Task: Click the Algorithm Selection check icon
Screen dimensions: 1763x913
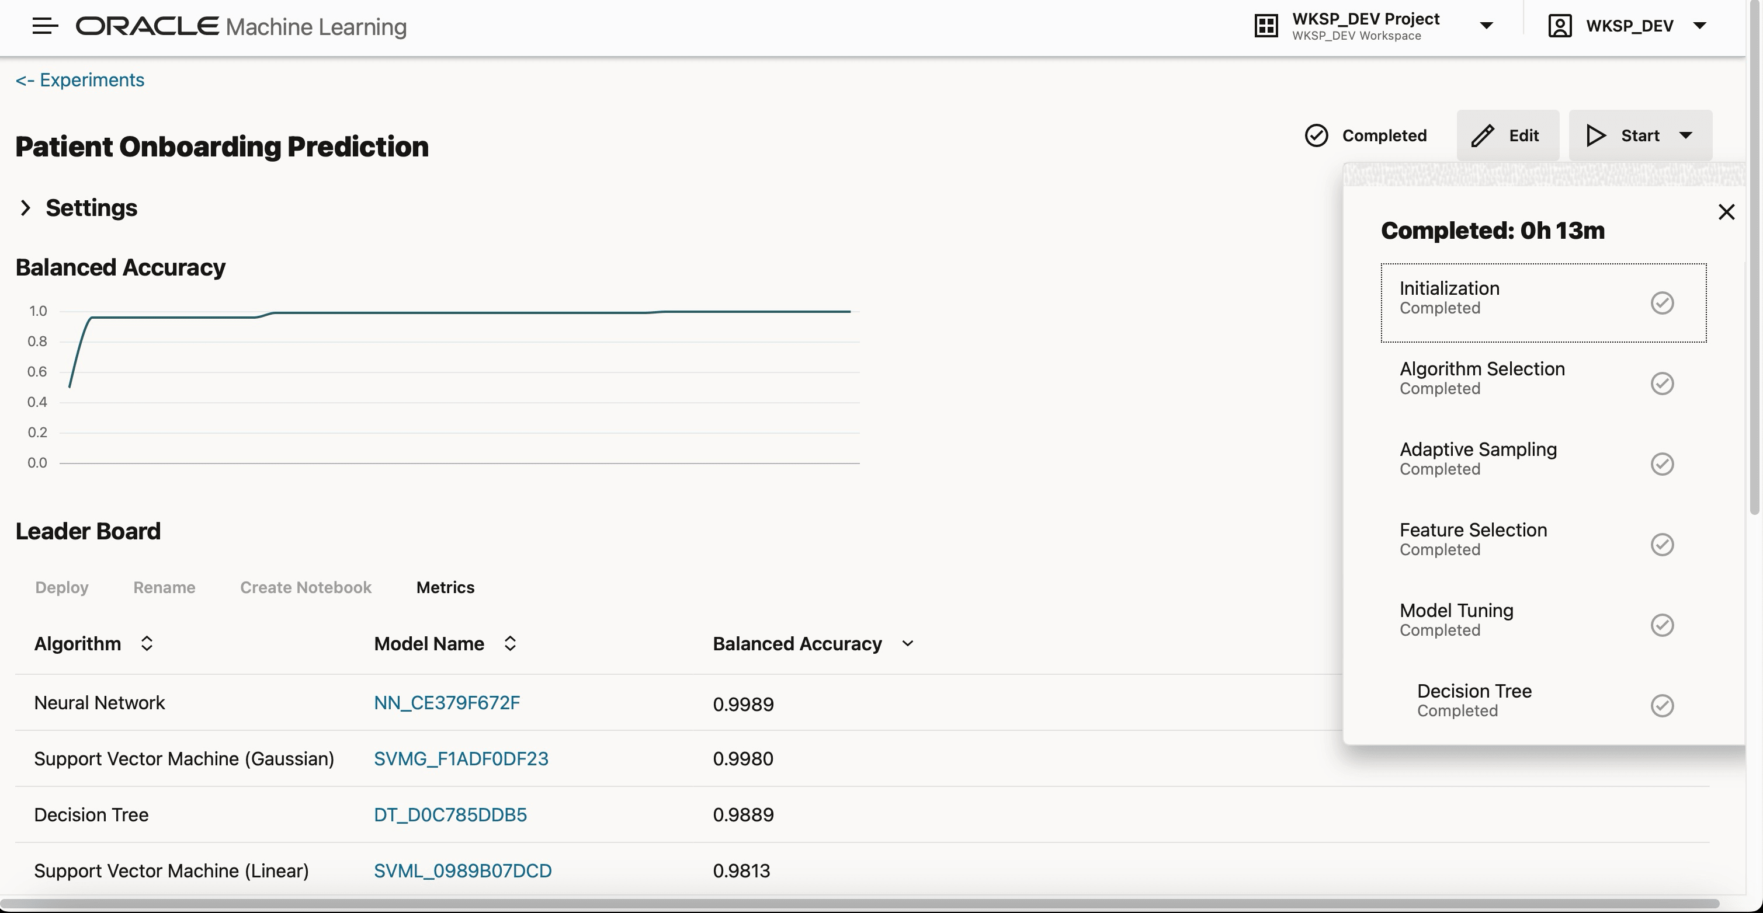Action: 1662,383
